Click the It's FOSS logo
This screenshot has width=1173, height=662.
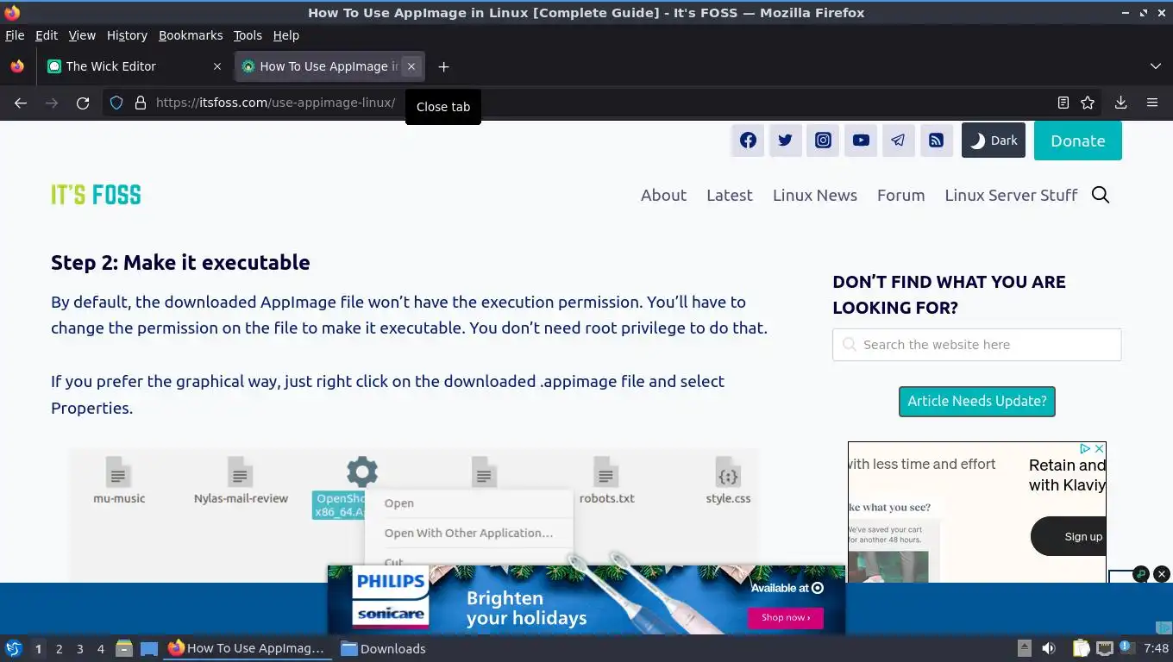click(96, 195)
